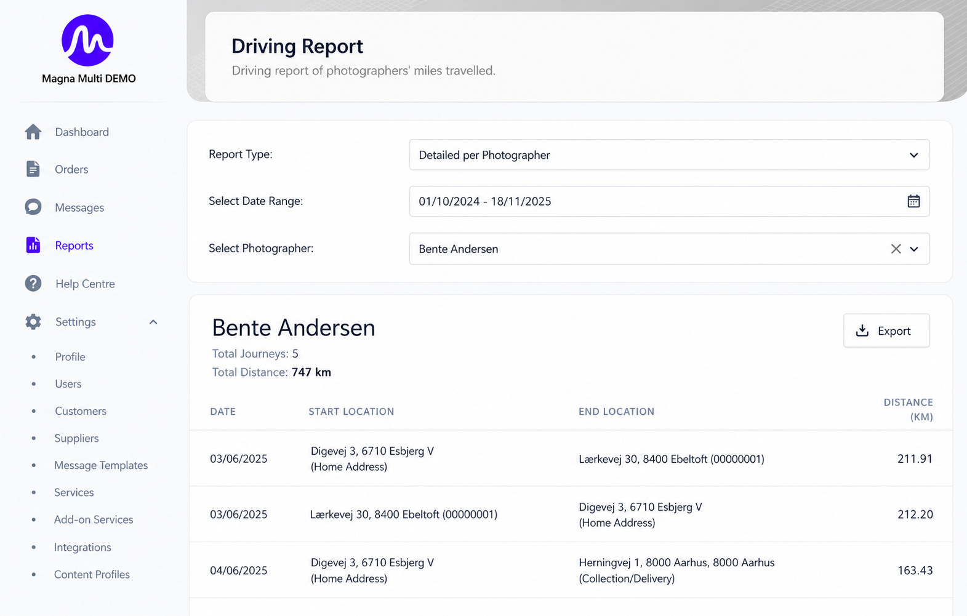Viewport: 967px width, 616px height.
Task: Open Dashboard via the home icon
Action: 33,132
